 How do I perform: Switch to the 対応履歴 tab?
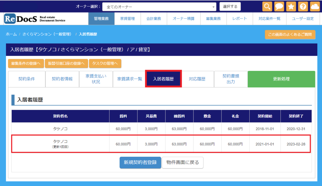click(x=197, y=79)
